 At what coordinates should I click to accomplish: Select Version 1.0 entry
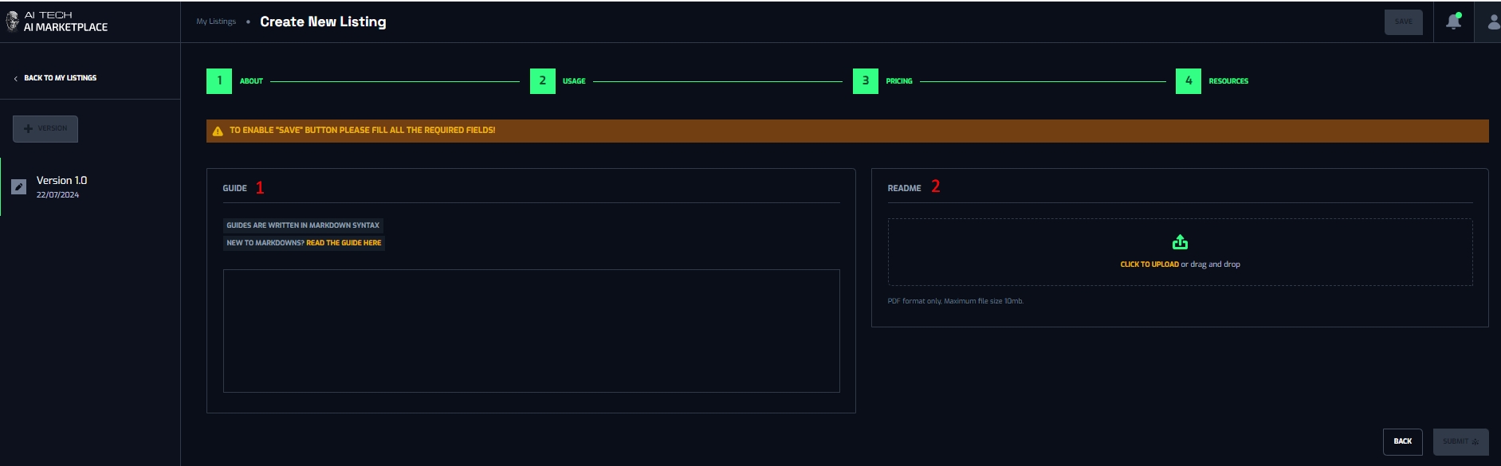62,186
